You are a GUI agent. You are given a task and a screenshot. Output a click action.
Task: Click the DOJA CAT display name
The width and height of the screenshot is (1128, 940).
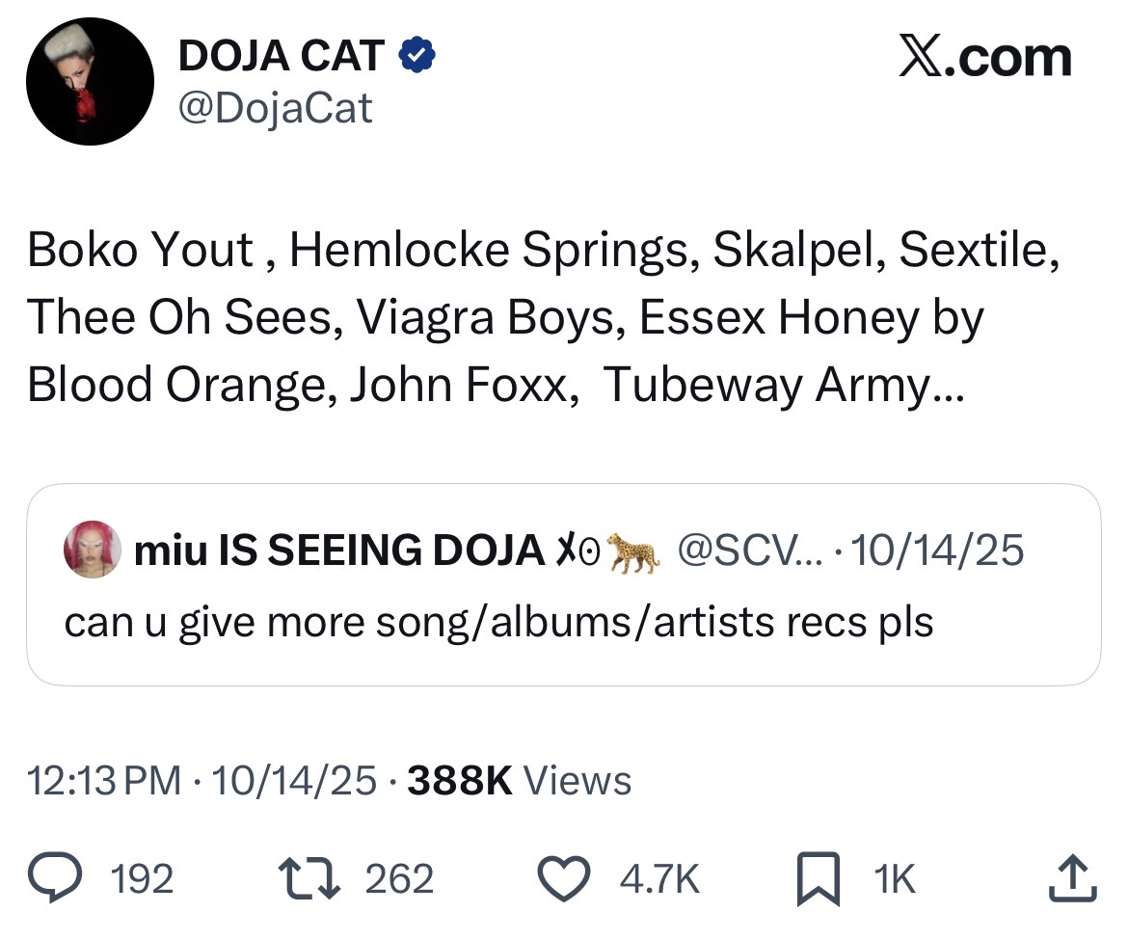(282, 58)
